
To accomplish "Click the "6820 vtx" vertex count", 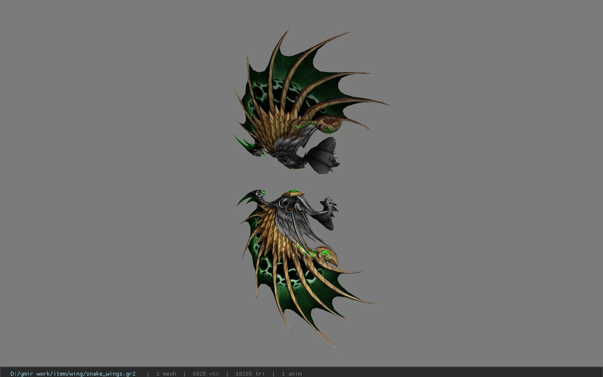I will point(206,374).
